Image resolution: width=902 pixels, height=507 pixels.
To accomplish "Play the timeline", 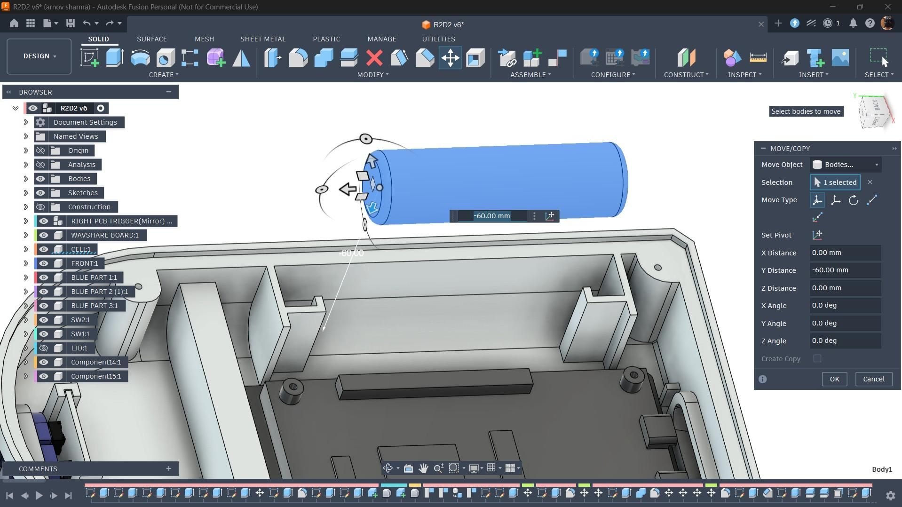I will pos(39,495).
